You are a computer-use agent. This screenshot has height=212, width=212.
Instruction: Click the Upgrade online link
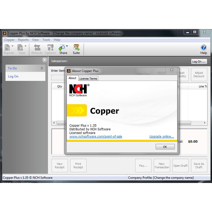(161, 137)
